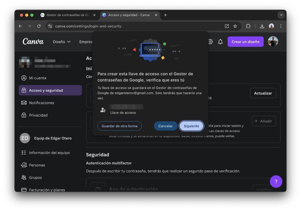Click the Añadir button
301x211 pixels.
tap(264, 121)
